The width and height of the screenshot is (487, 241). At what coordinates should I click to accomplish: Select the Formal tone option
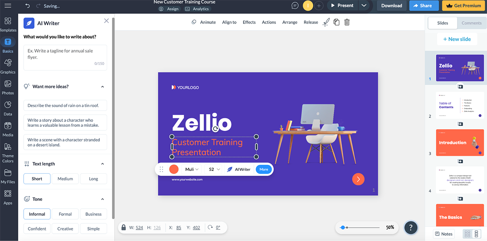click(x=65, y=214)
